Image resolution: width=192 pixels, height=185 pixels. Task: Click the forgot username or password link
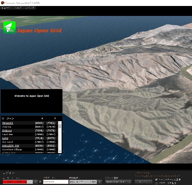(x=158, y=176)
